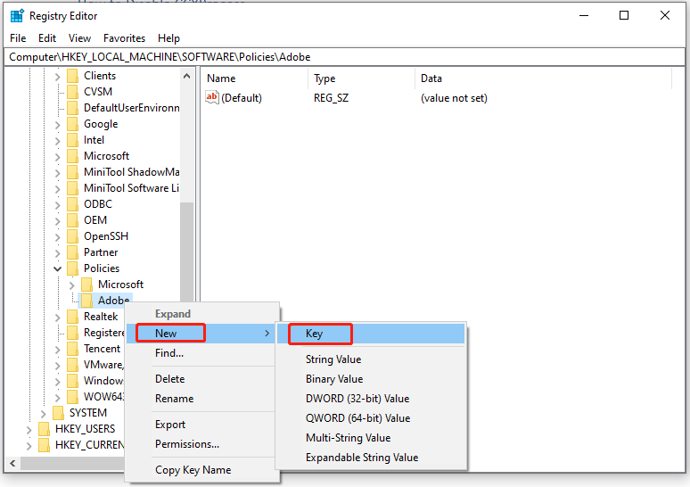
Task: Click the Partner folder icon
Action: pos(72,252)
